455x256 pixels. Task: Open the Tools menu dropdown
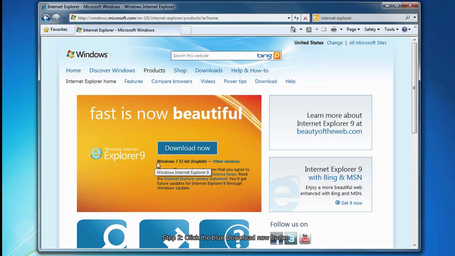pyautogui.click(x=392, y=30)
